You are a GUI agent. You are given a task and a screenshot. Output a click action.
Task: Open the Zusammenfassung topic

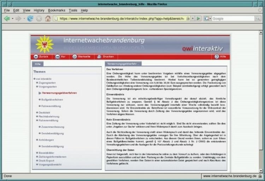pos(53,127)
